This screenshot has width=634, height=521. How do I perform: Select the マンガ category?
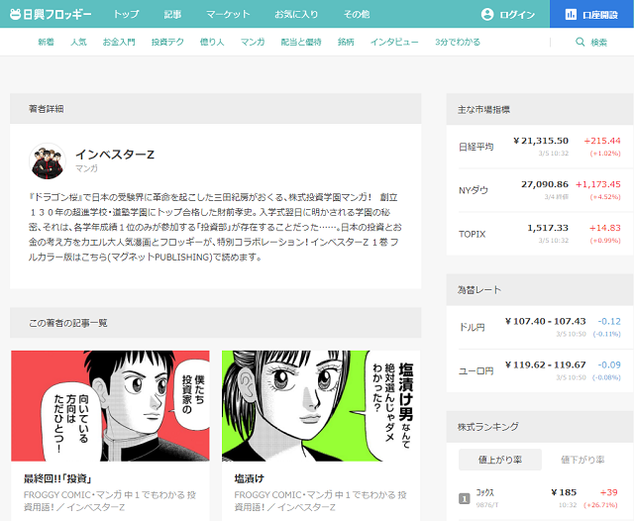pos(253,42)
